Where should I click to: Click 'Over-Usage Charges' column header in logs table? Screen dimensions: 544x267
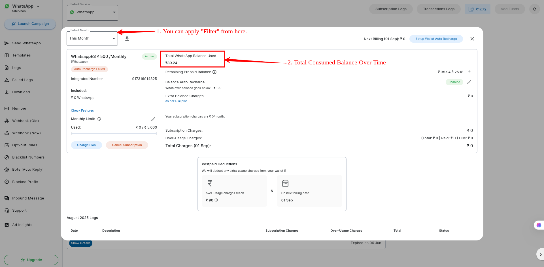[346, 231]
